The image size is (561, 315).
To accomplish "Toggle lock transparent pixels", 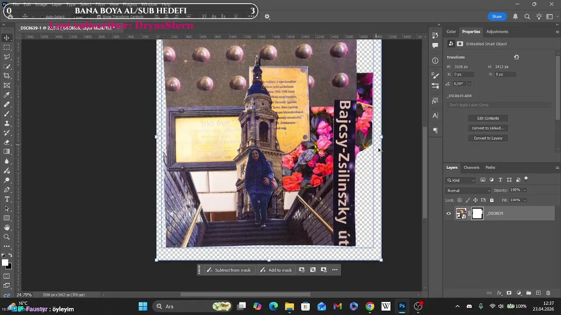I will click(459, 200).
